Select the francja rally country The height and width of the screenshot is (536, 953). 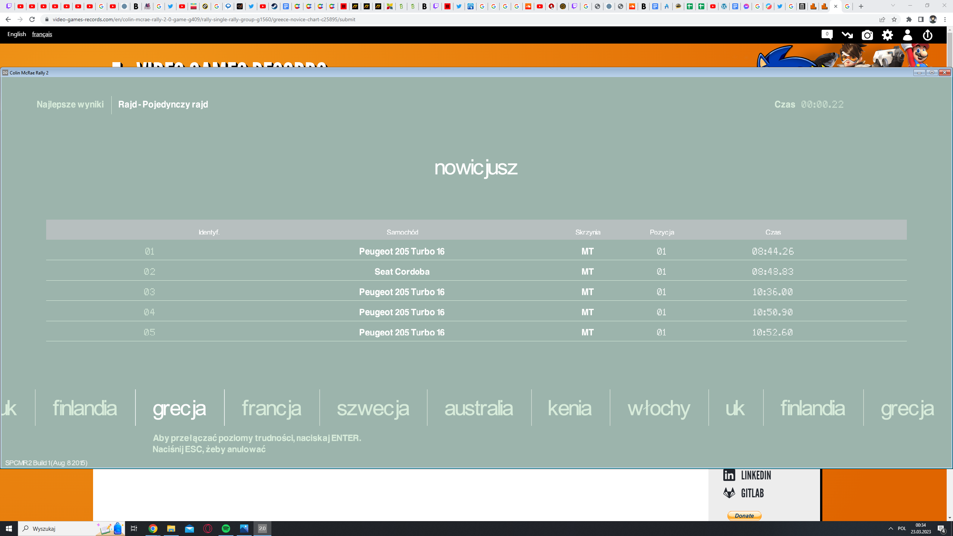(271, 408)
